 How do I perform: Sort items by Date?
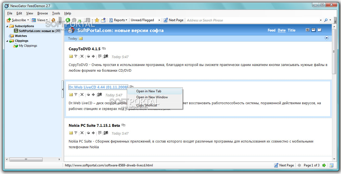click(282, 30)
